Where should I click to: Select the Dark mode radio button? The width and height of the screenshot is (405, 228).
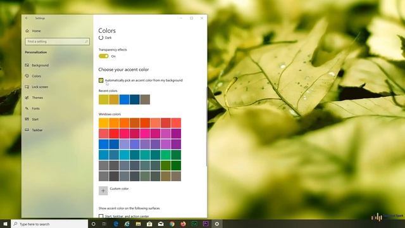(101, 38)
